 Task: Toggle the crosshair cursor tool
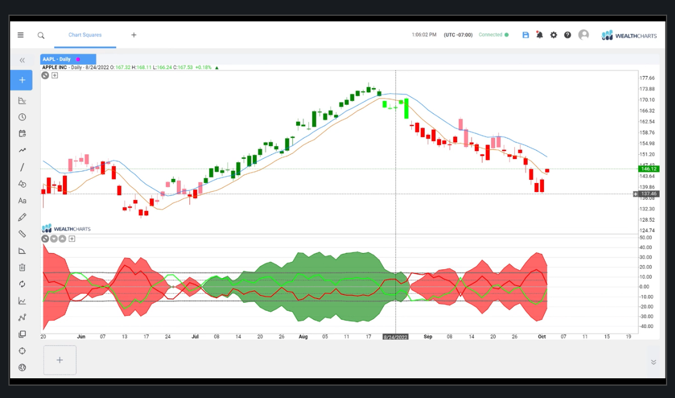click(23, 351)
